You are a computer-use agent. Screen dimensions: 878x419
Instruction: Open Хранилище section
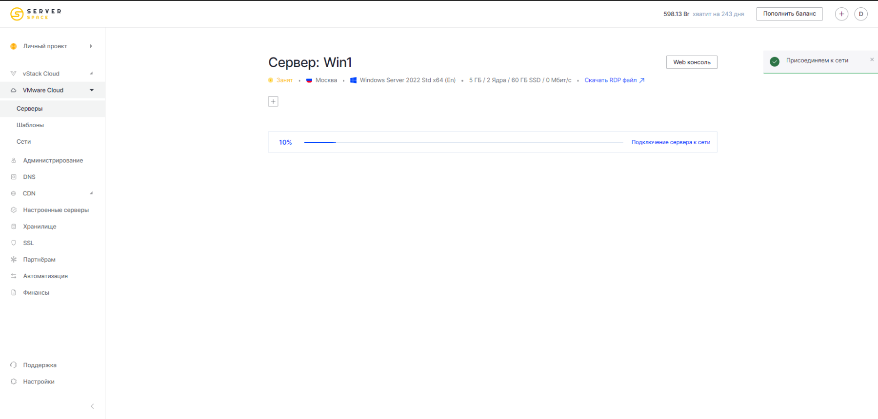tap(40, 227)
